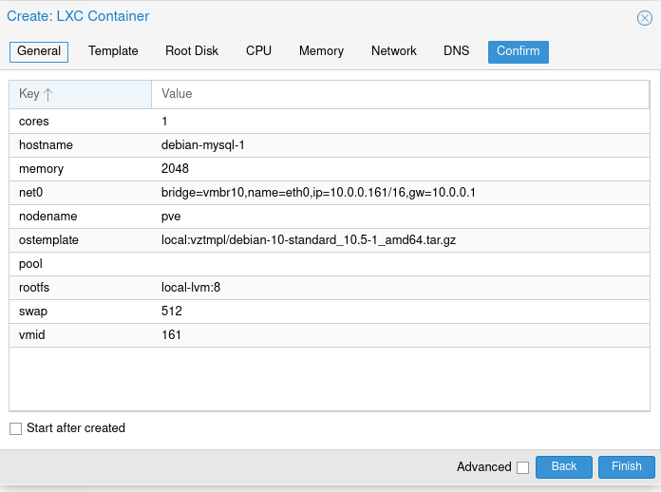This screenshot has height=492, width=661.
Task: Select the CPU tab
Action: [x=258, y=51]
